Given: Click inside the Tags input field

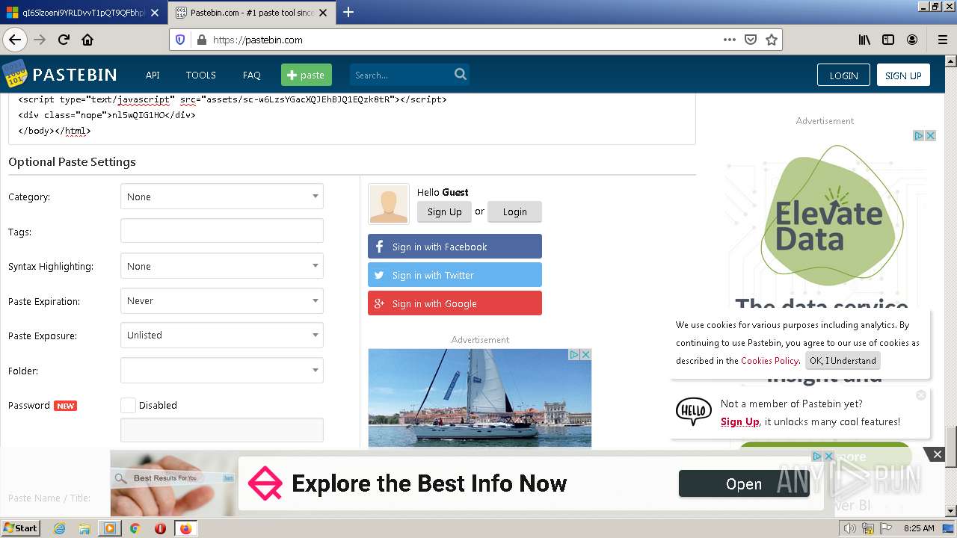Looking at the screenshot, I should coord(222,231).
